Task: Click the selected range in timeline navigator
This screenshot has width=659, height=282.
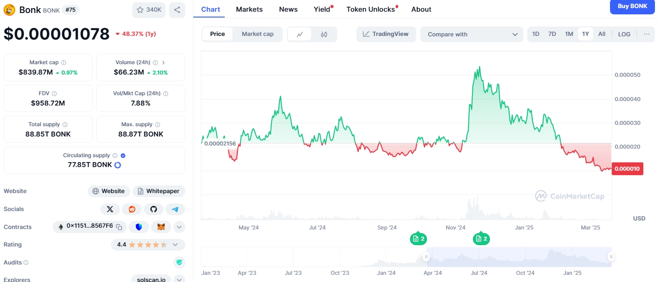Action: 519,257
